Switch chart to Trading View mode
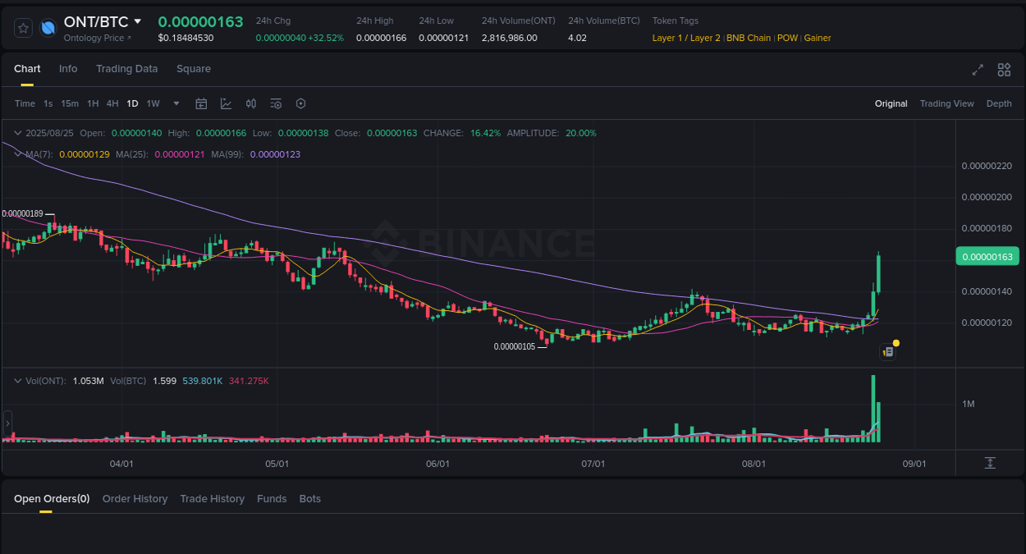The image size is (1026, 554). click(x=946, y=103)
